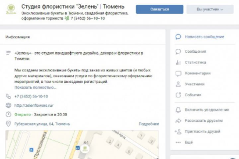Open the Сообщения menu item
This screenshot has width=239, height=159.
tap(195, 51)
